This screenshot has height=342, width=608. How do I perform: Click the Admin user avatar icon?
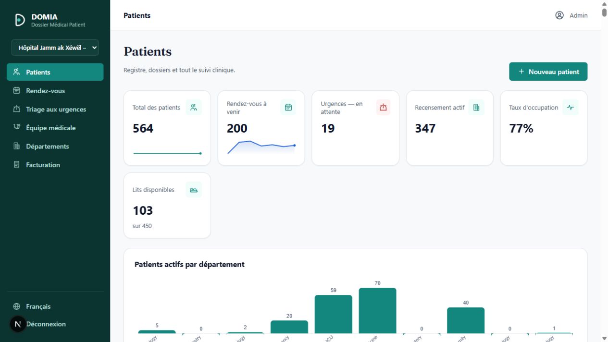[x=559, y=15]
